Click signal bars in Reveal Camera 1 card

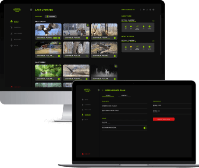point(137,26)
